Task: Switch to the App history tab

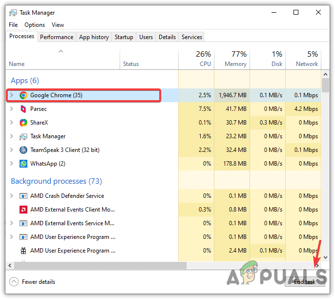Action: tap(94, 37)
